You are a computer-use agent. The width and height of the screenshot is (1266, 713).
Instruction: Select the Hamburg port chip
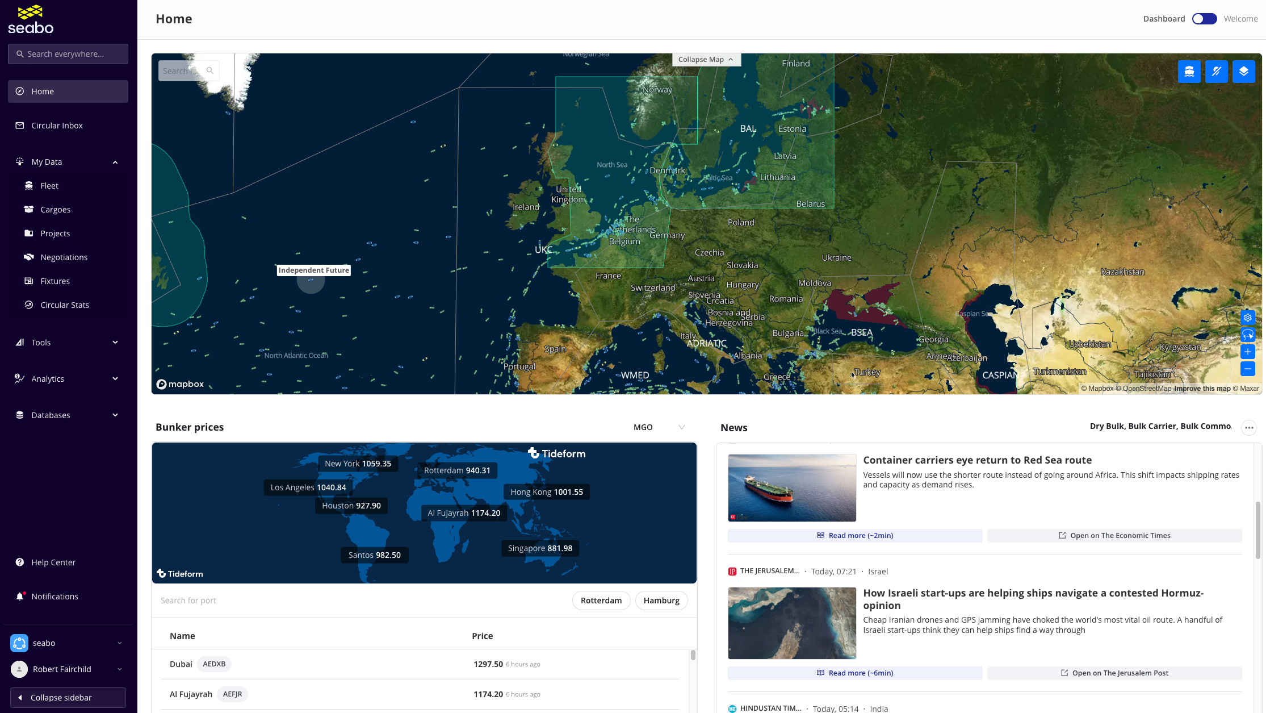click(661, 601)
